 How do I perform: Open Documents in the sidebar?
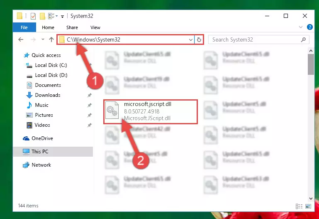(x=48, y=85)
